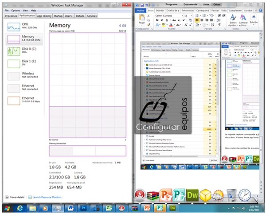Switch to the Services tab
This screenshot has height=214, width=266.
[92, 16]
